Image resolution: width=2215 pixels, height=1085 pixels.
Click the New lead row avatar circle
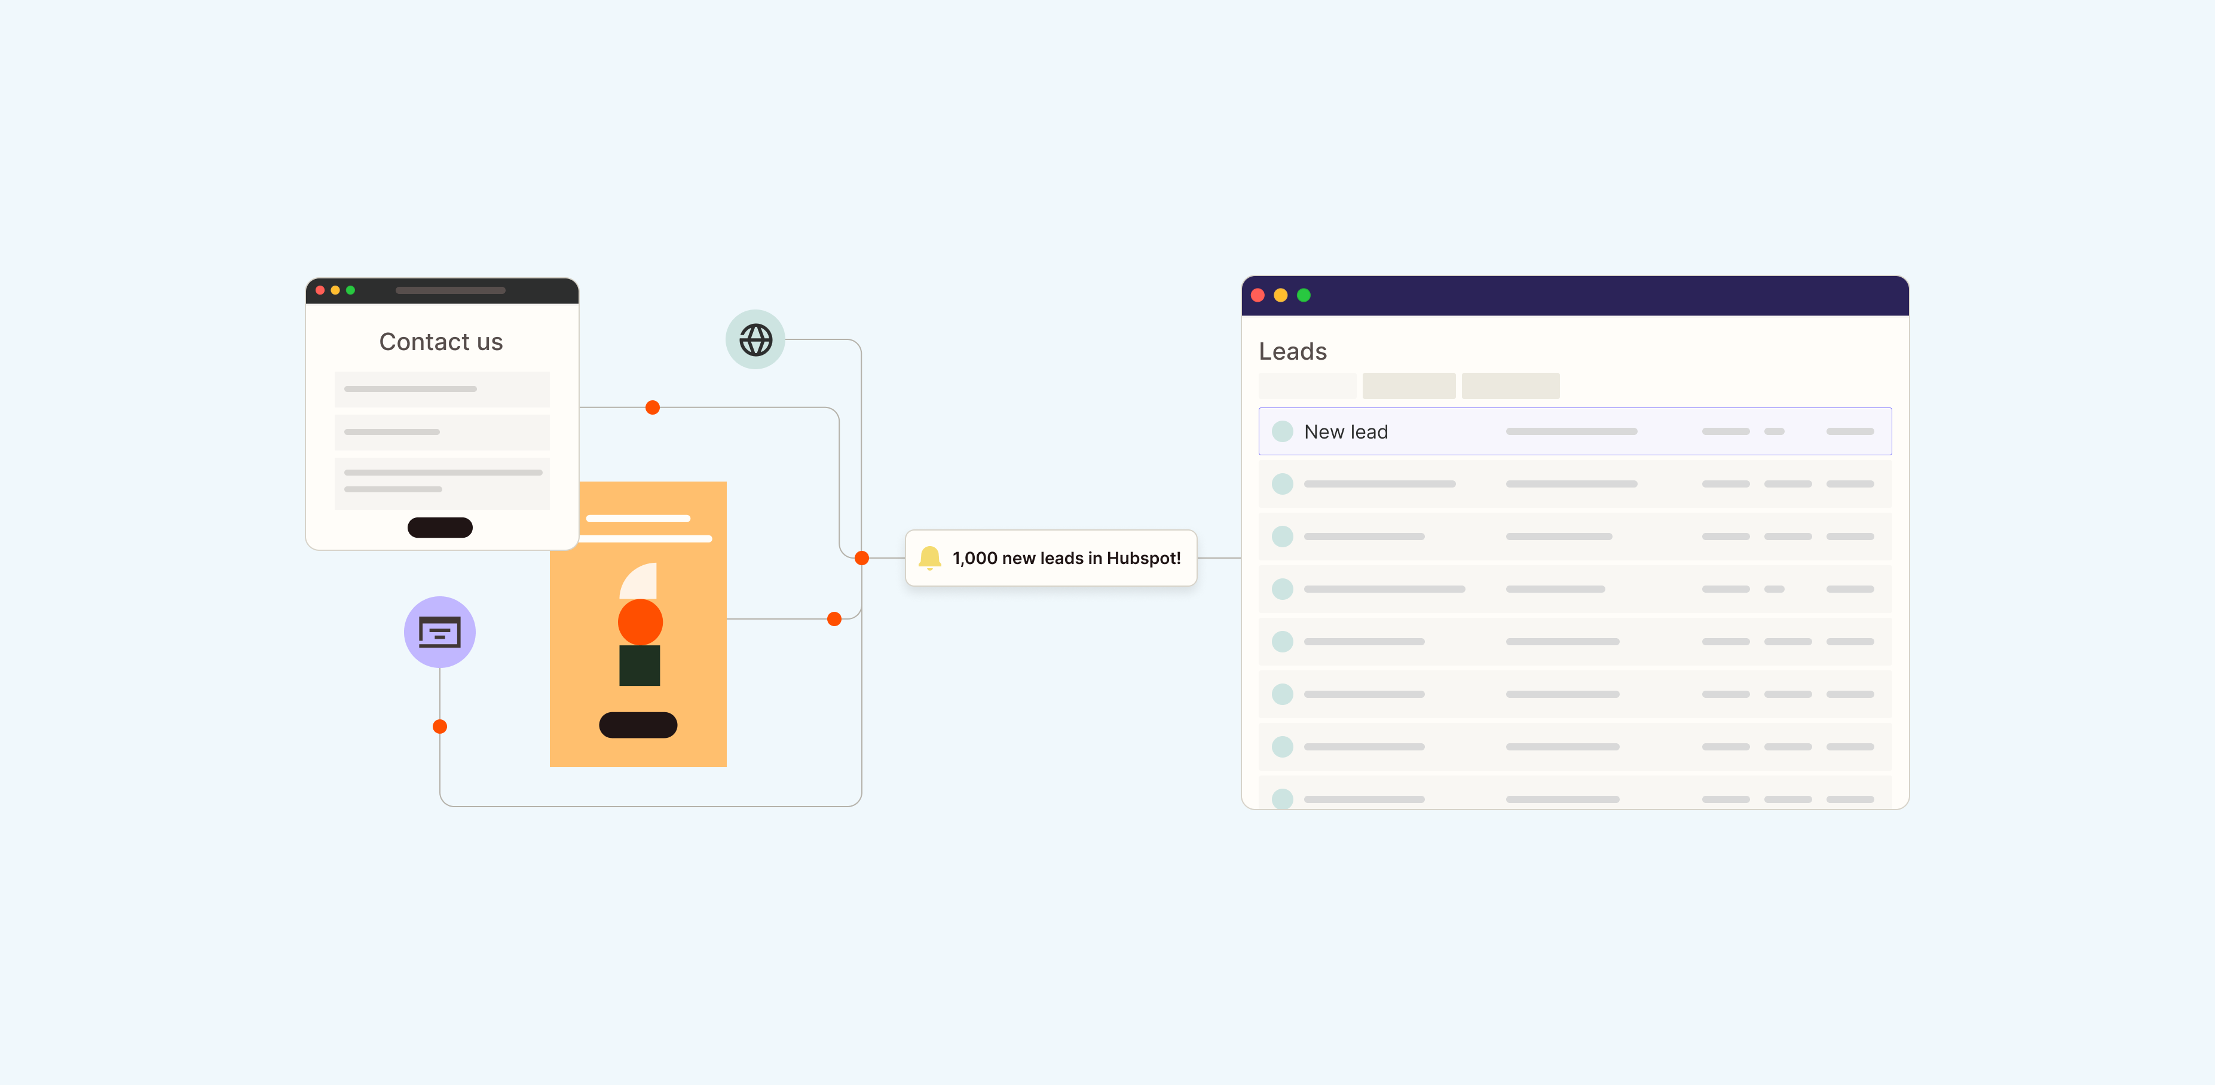(1281, 431)
